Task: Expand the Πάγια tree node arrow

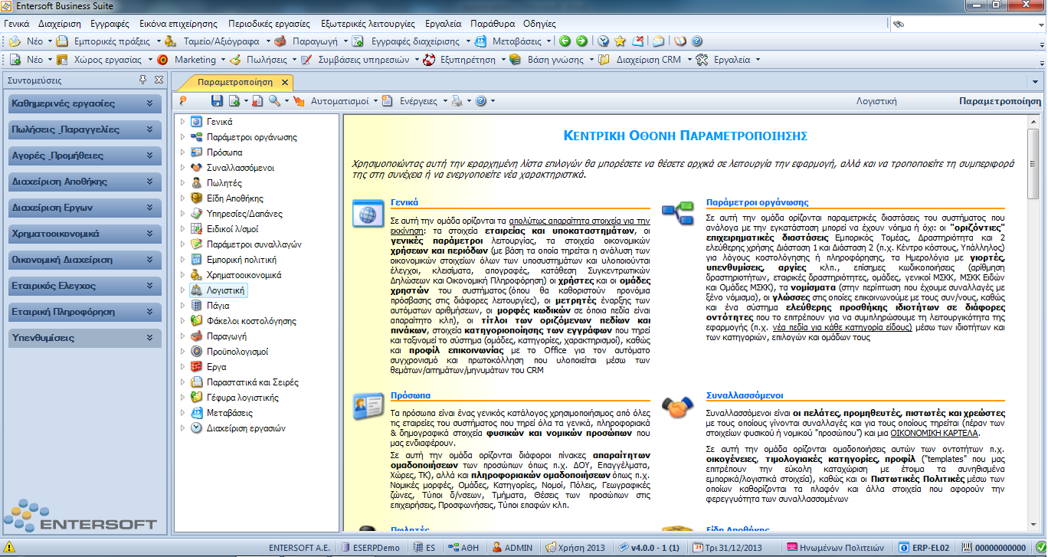Action: point(182,305)
